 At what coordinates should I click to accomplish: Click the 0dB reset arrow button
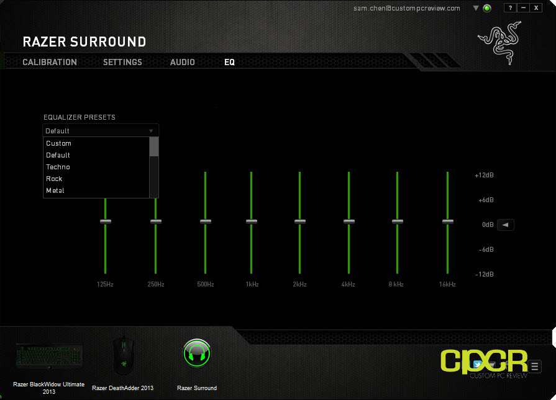coord(505,224)
